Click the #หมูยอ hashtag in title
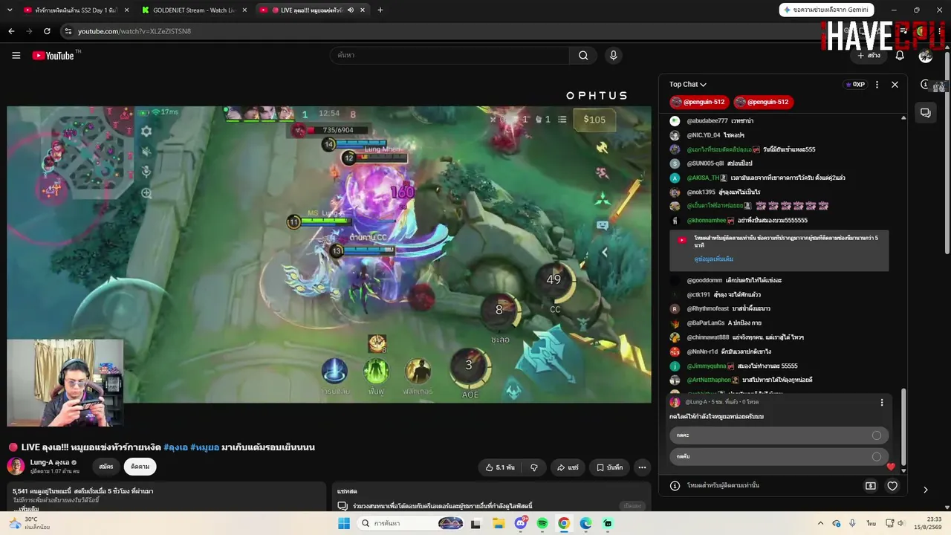The width and height of the screenshot is (951, 535). coord(205,447)
